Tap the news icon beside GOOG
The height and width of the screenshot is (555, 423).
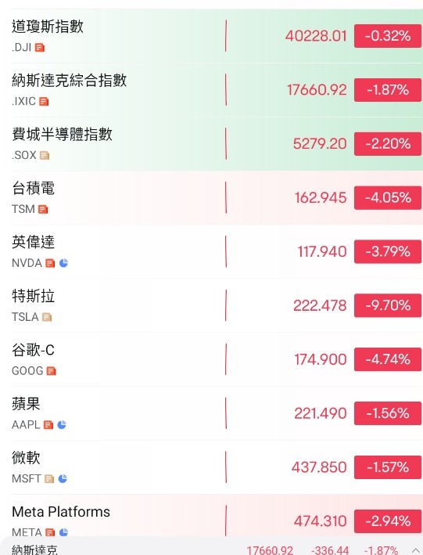[52, 371]
